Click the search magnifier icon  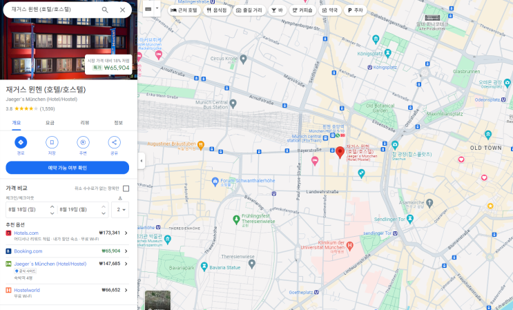coord(105,10)
